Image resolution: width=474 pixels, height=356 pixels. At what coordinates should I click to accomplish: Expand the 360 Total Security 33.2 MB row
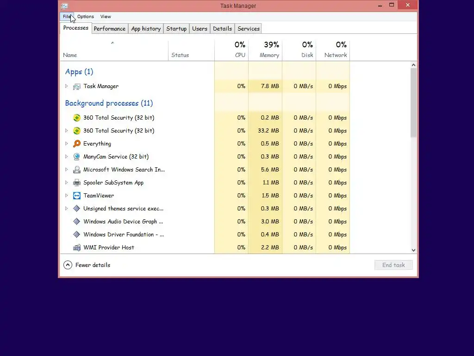[x=67, y=131]
